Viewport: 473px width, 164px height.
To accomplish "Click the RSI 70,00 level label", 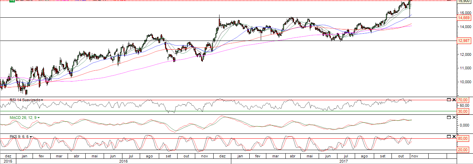I will pos(464,100).
